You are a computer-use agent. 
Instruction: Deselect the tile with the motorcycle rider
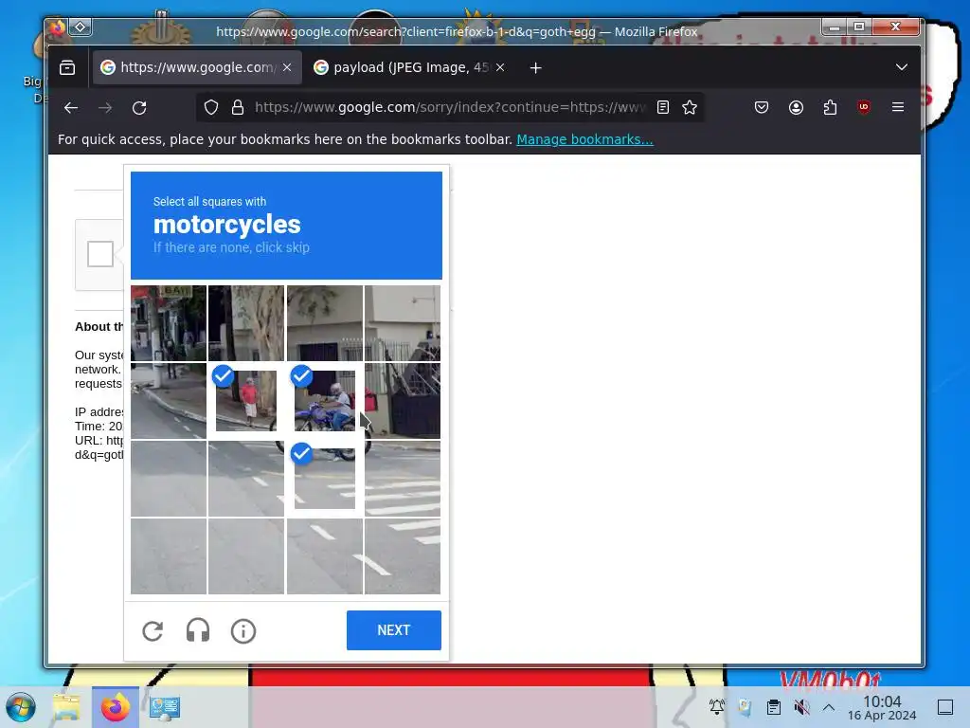coord(325,401)
